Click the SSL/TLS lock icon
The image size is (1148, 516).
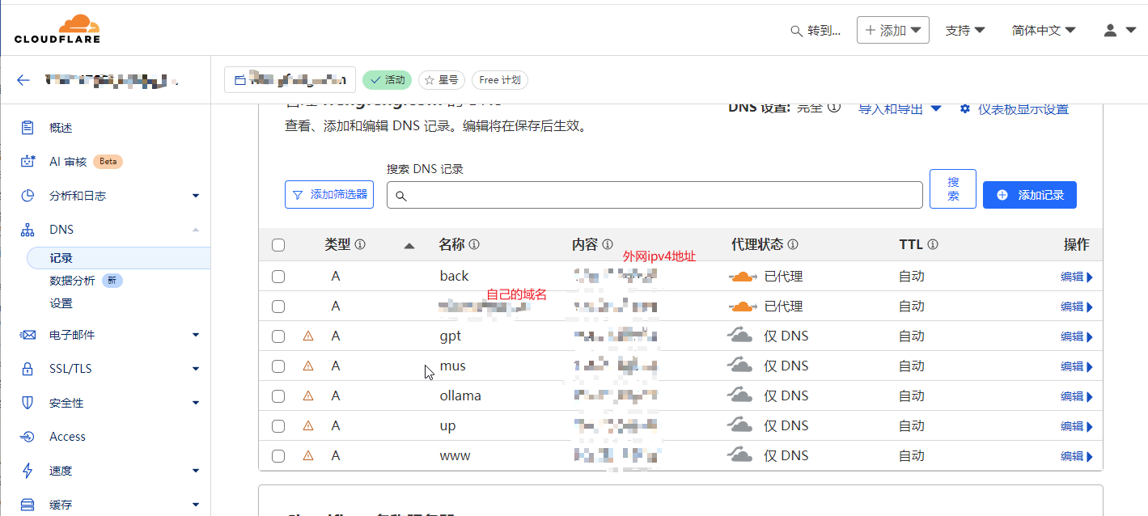pyautogui.click(x=28, y=369)
